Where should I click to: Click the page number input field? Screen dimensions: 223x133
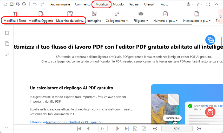pos(103,129)
